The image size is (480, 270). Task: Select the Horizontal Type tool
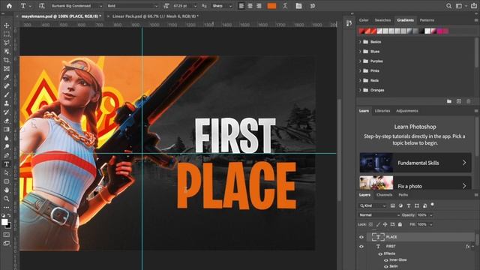pos(7,164)
